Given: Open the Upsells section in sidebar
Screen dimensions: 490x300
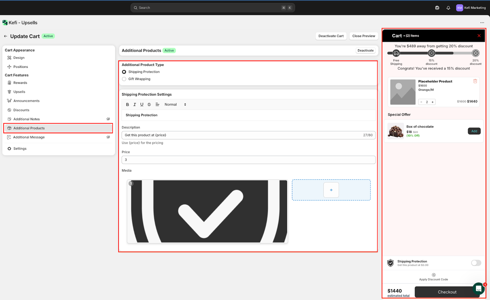Looking at the screenshot, I should [19, 92].
